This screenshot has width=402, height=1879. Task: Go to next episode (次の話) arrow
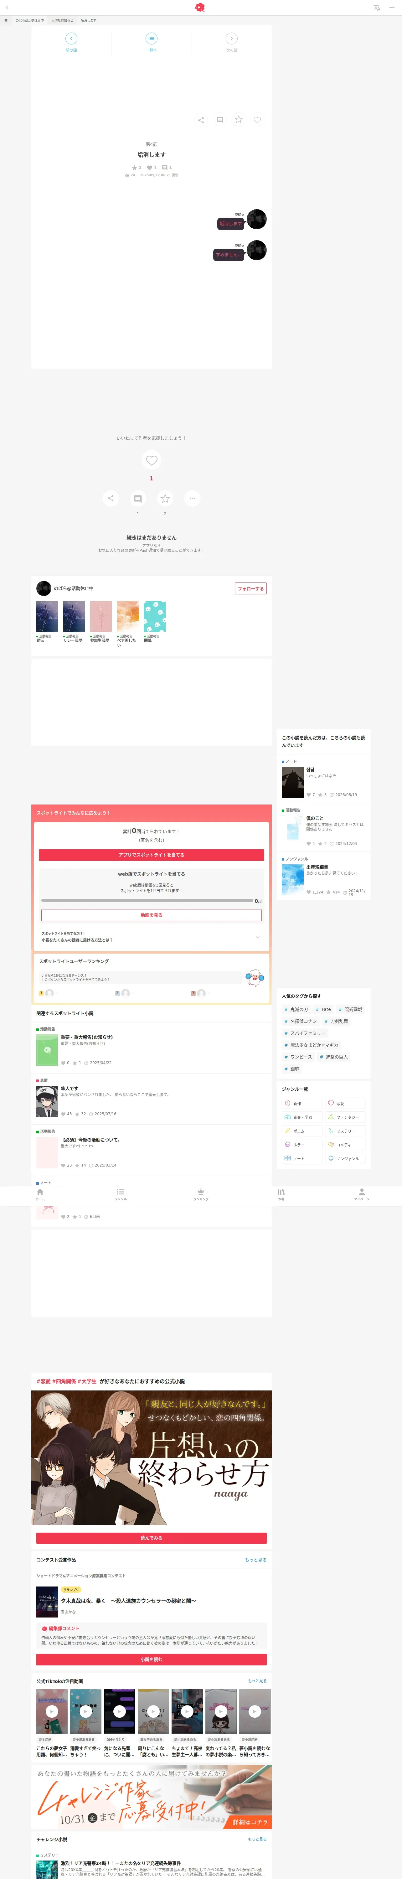(x=231, y=39)
